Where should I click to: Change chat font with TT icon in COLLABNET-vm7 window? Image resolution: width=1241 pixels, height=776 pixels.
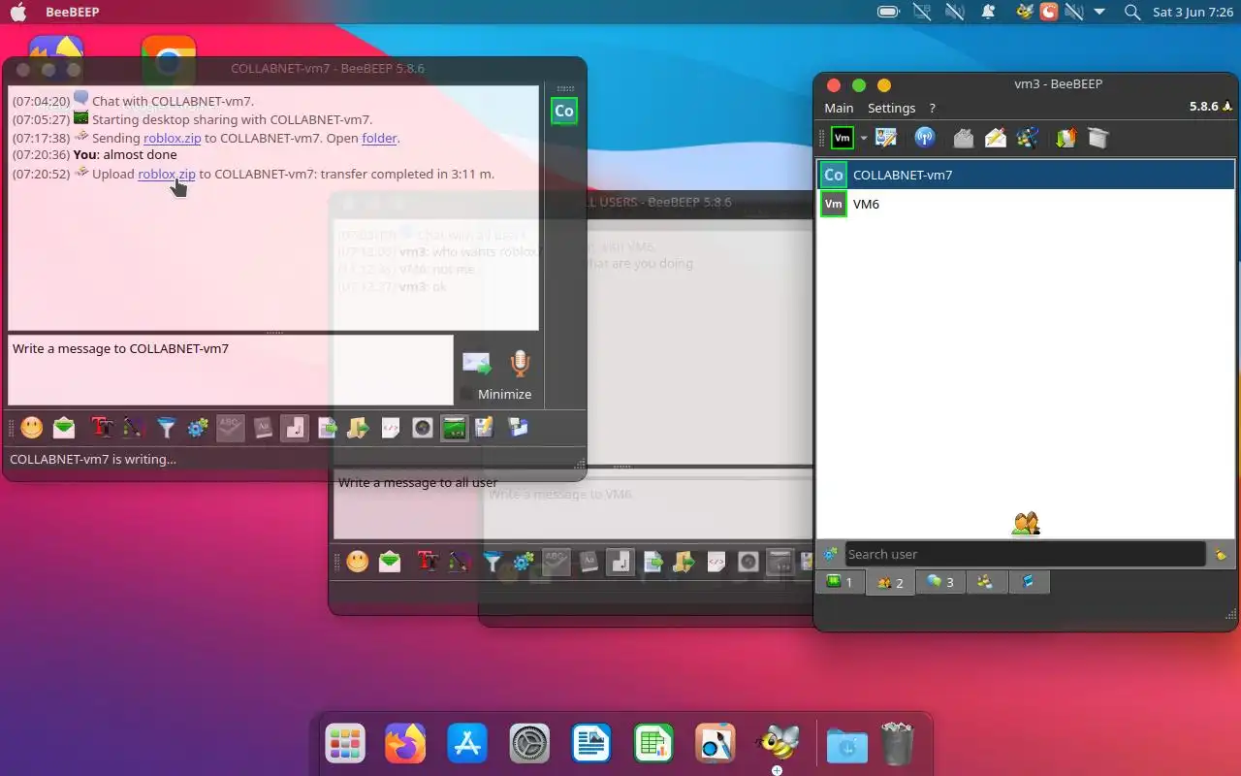pos(102,427)
